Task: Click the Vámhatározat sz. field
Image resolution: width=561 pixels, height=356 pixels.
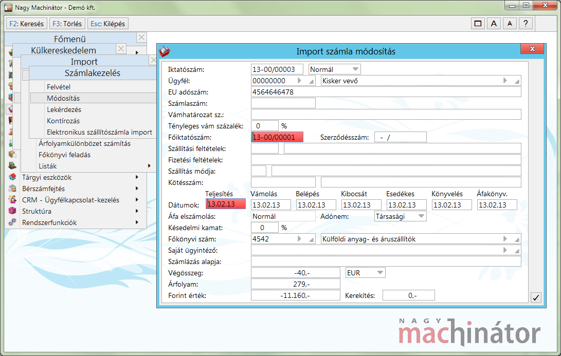Action: (386, 115)
